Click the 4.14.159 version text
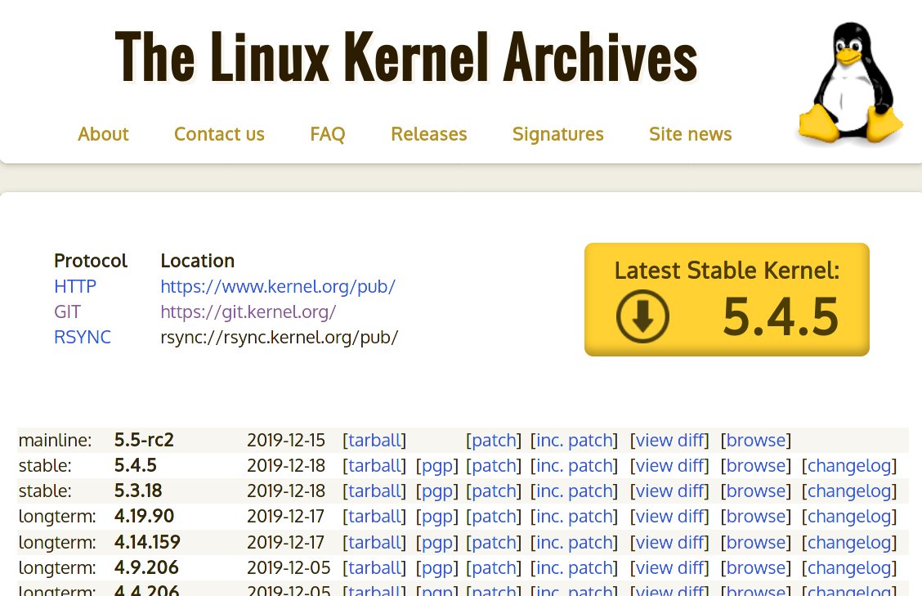Viewport: 922px width, 596px height. point(147,542)
